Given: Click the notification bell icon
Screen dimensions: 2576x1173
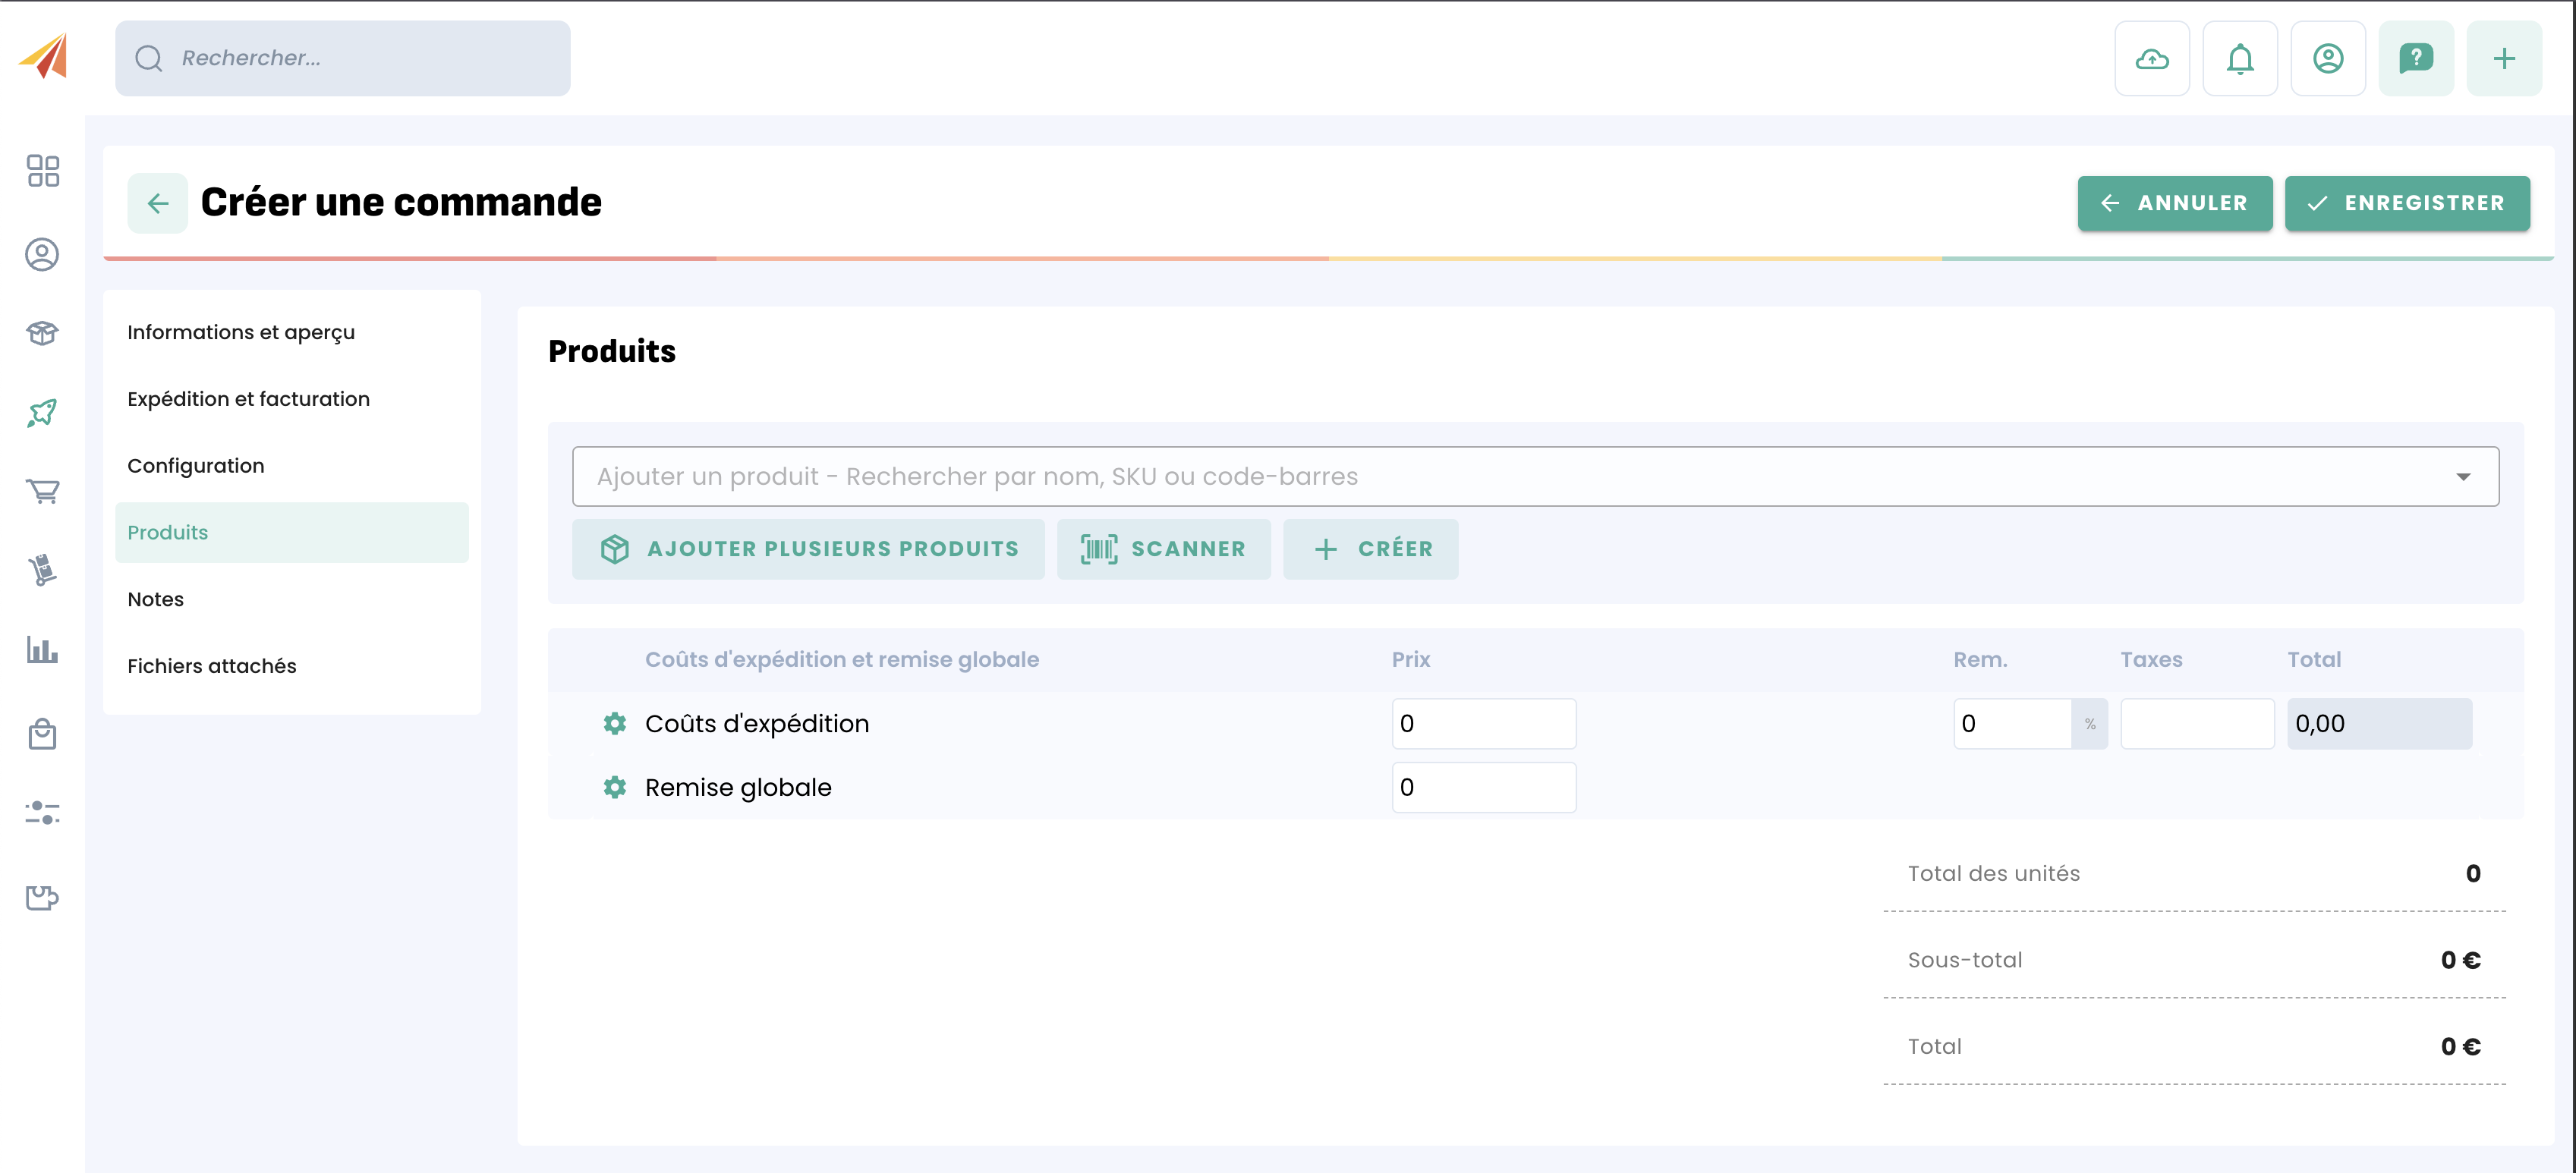Looking at the screenshot, I should [2239, 59].
